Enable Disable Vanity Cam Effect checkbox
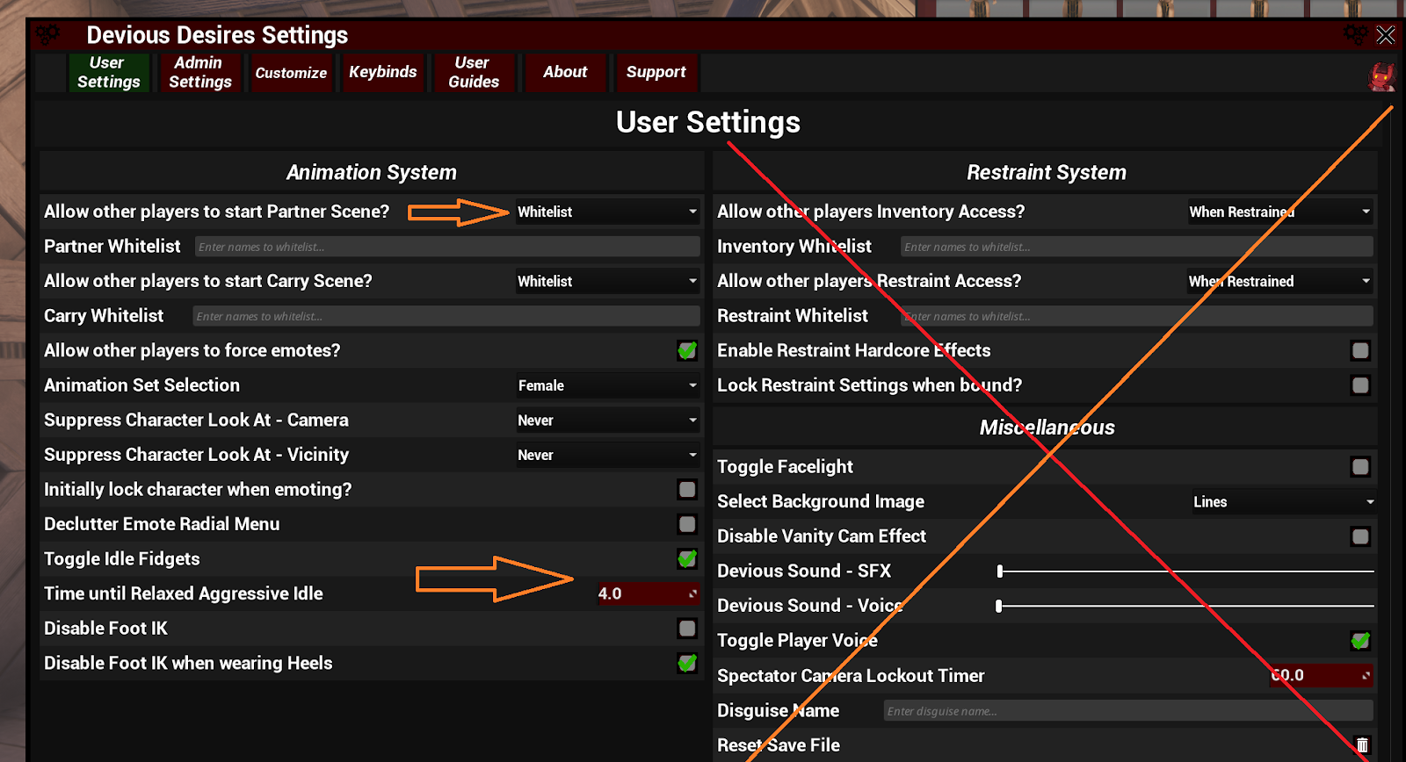 [x=1360, y=536]
